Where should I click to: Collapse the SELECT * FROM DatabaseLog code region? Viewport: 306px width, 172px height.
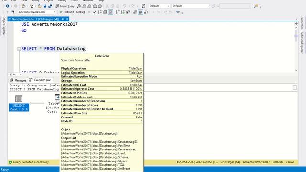click(19, 49)
